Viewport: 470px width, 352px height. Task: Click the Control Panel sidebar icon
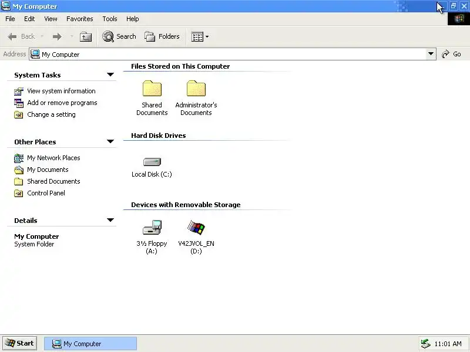[x=19, y=193]
